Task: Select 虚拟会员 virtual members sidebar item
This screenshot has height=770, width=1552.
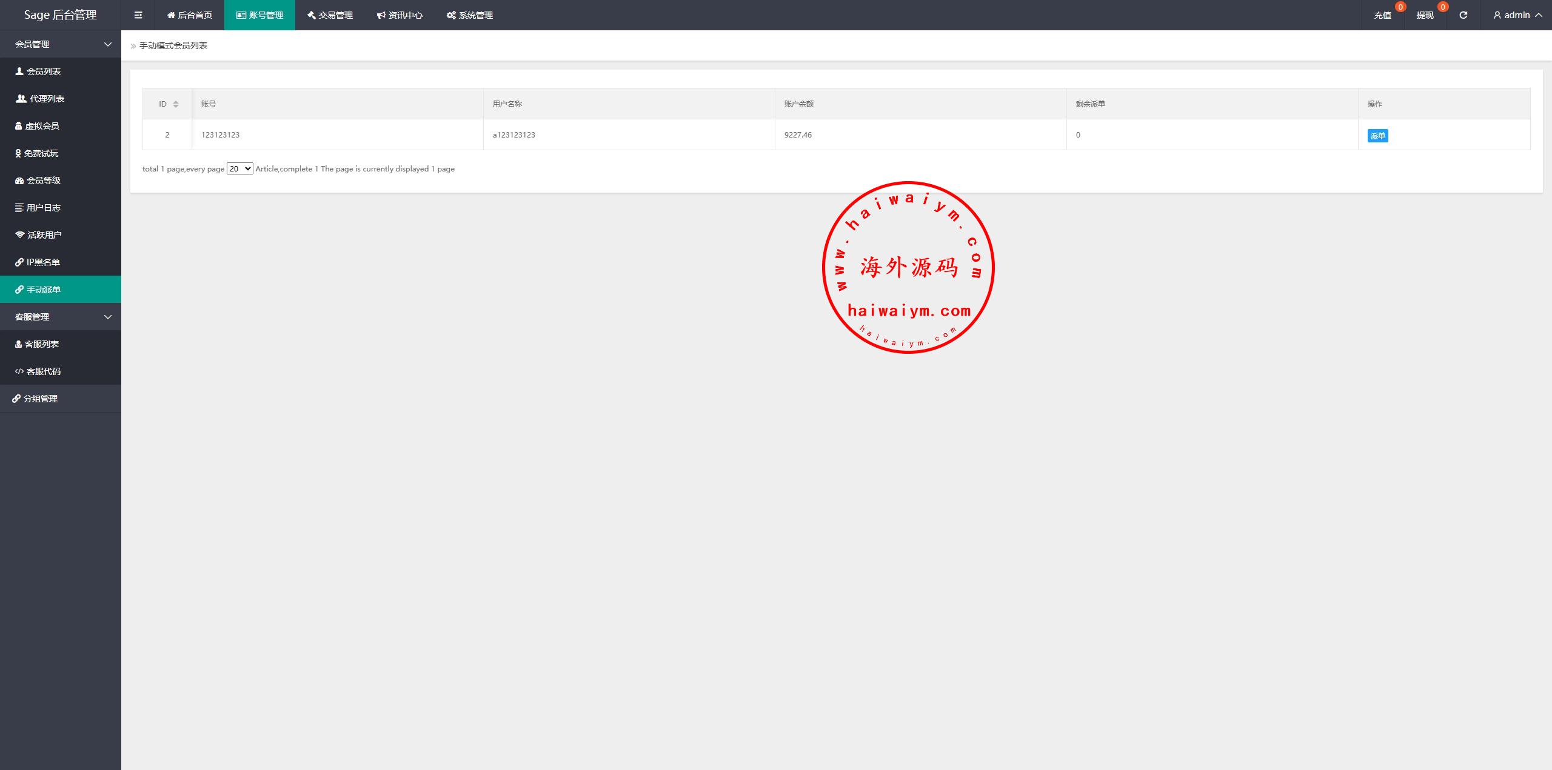Action: point(42,126)
